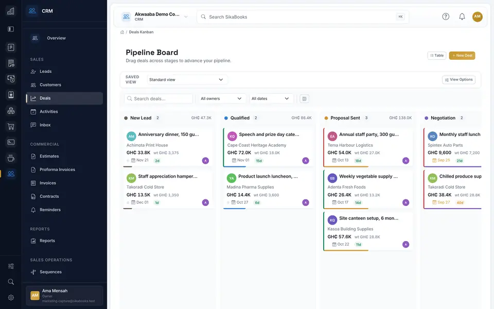This screenshot has height=309, width=494.
Task: Open the sliders adjustments icon in rail
Action: click(x=11, y=266)
